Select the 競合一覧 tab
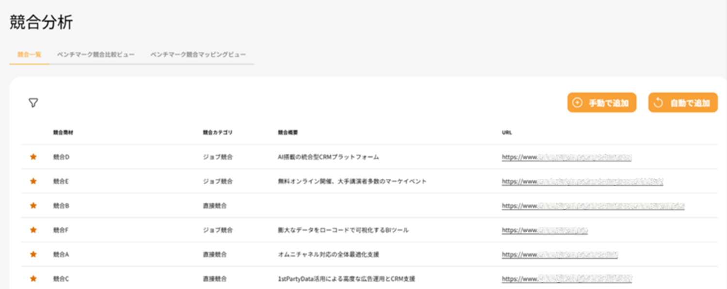 pyautogui.click(x=29, y=54)
